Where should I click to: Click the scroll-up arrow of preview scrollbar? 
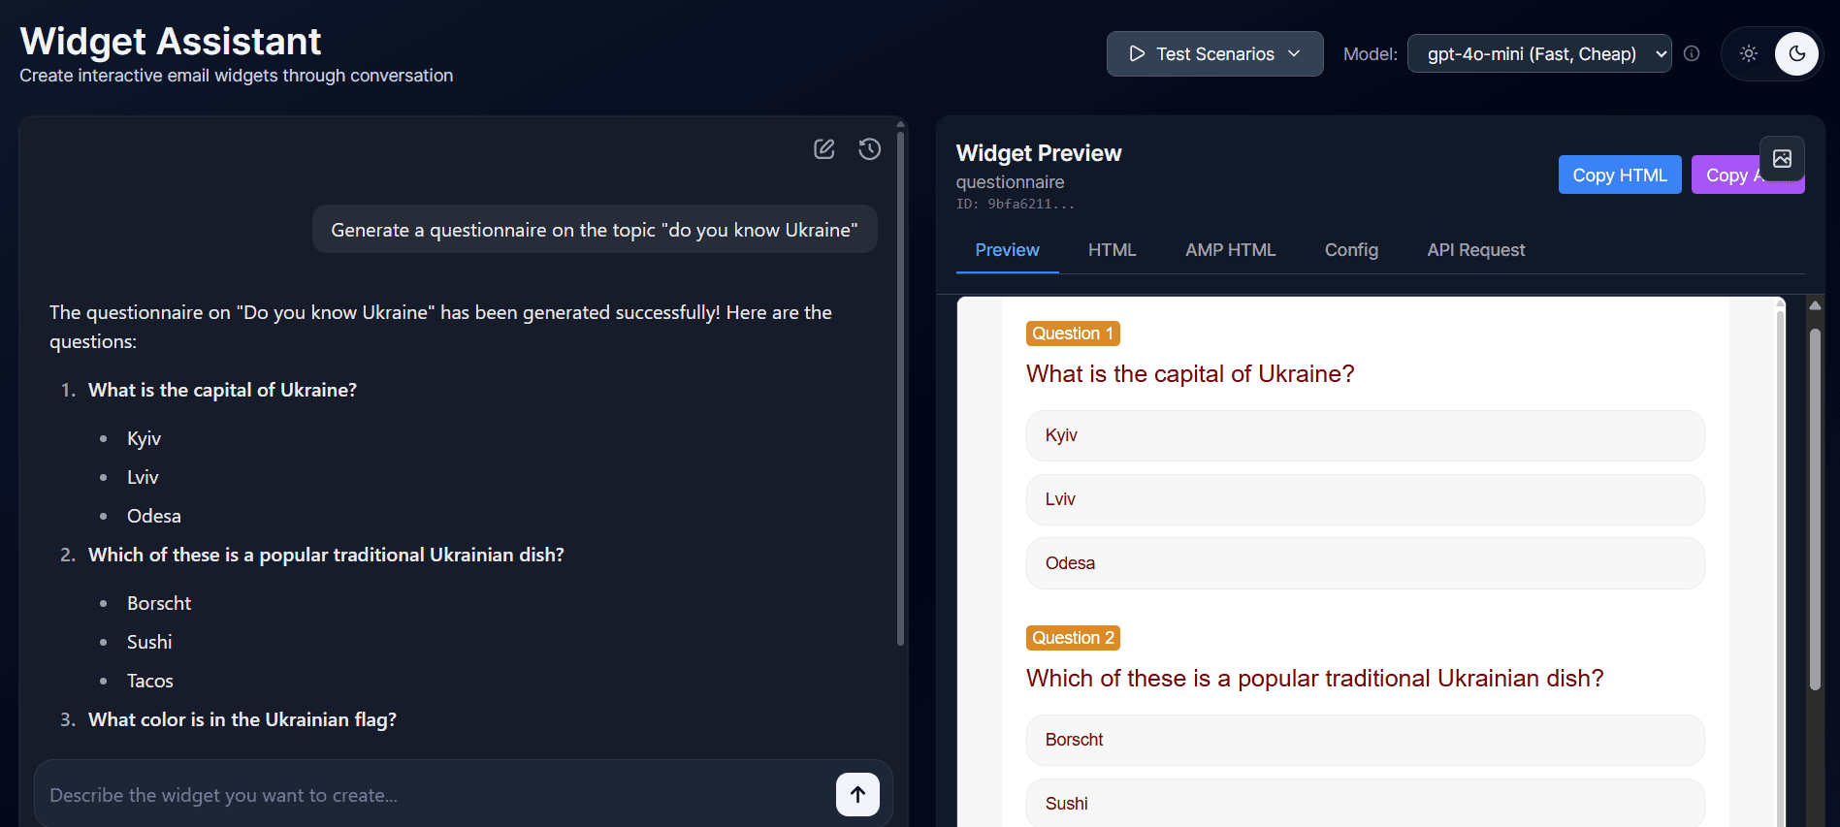1815,305
